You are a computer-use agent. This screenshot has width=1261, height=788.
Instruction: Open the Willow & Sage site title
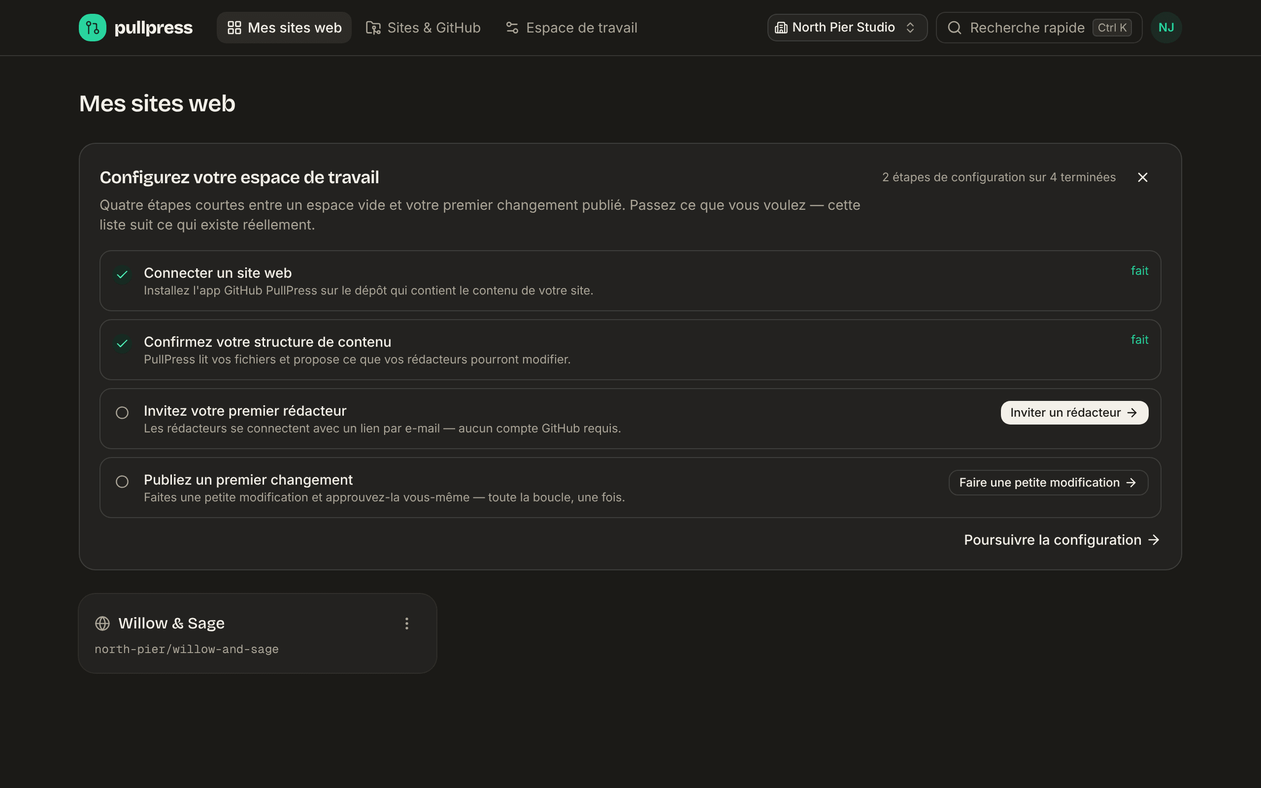click(171, 624)
